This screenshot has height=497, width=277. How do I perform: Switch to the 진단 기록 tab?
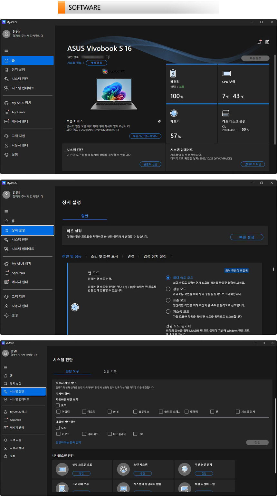coord(110,371)
